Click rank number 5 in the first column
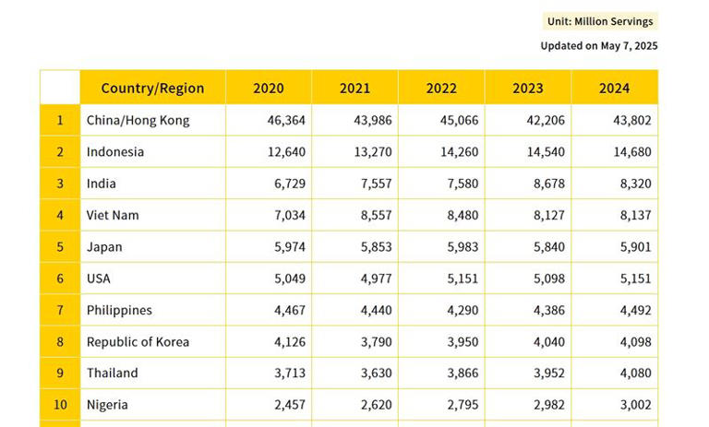This screenshot has width=709, height=427. click(x=60, y=247)
